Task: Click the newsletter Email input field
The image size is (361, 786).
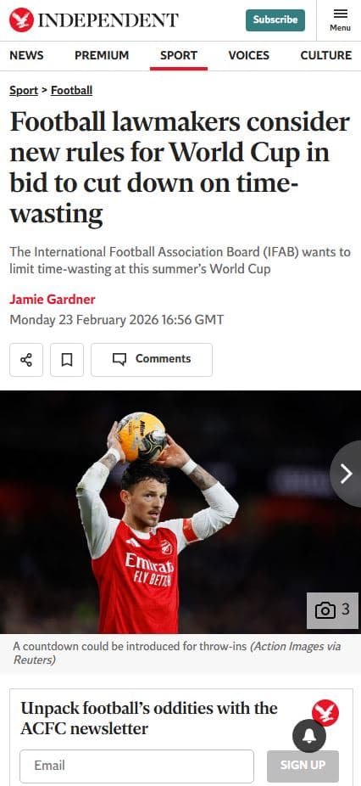Action: pyautogui.click(x=136, y=766)
